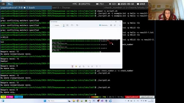
Task: Save the snip with the save icon
Action: (111, 25)
